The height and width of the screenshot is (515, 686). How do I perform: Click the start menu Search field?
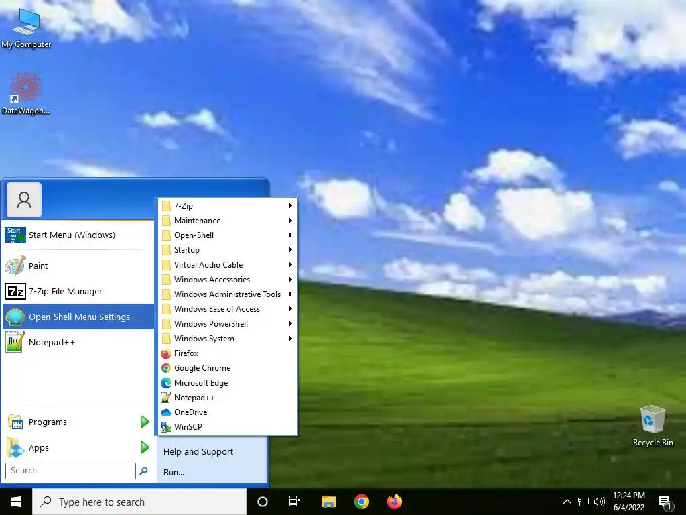[70, 471]
